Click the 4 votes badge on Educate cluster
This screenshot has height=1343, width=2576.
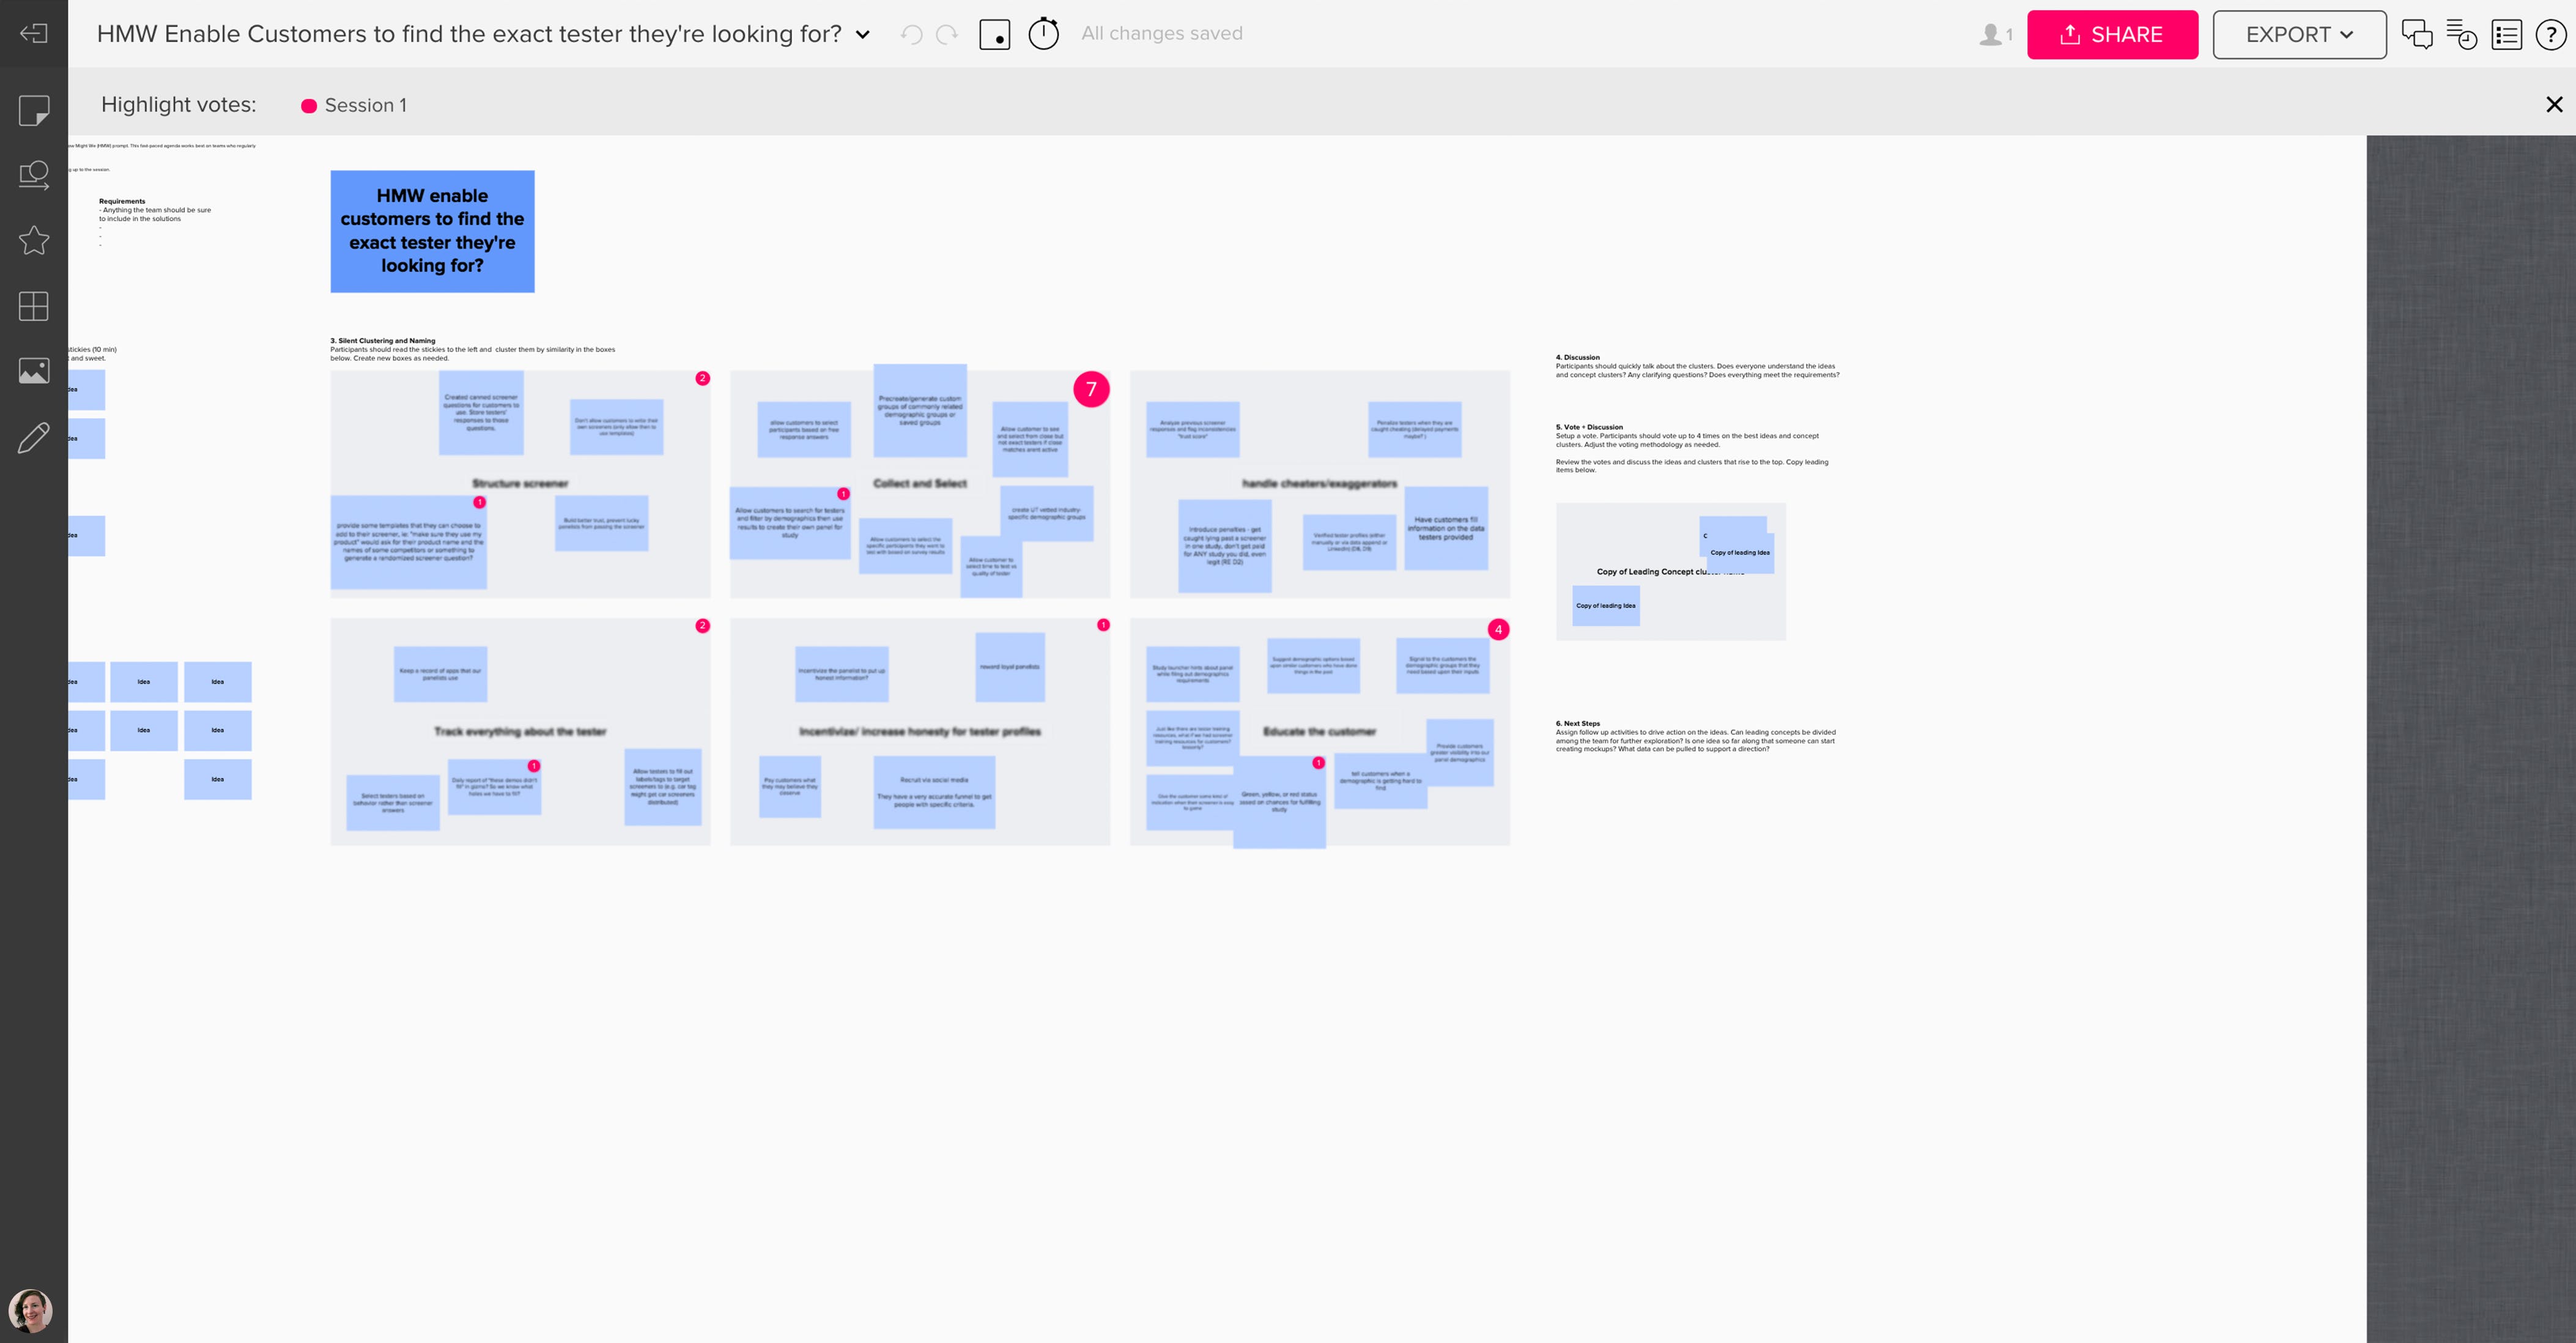pos(1498,629)
